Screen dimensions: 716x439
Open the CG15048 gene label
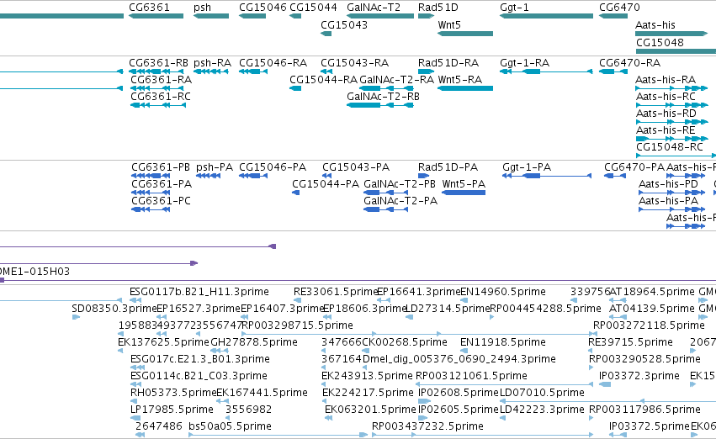pyautogui.click(x=660, y=42)
